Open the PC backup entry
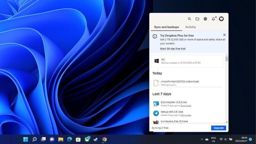Image resolution: width=256 pixels, height=144 pixels. [x=187, y=61]
